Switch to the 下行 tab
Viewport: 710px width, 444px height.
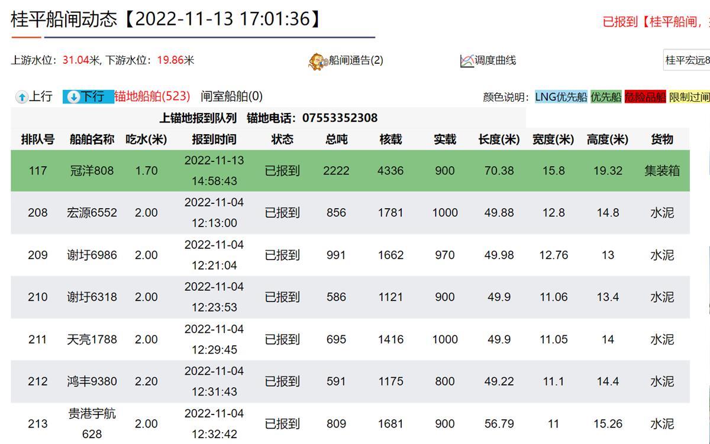click(88, 96)
